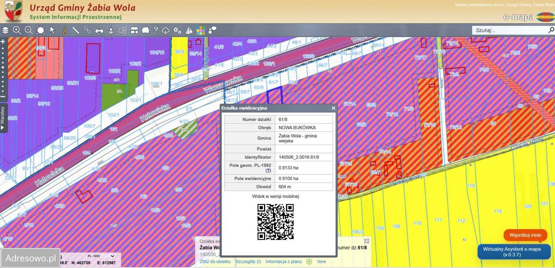
Task: Open the Szczegóły (I) link
Action: (x=248, y=262)
